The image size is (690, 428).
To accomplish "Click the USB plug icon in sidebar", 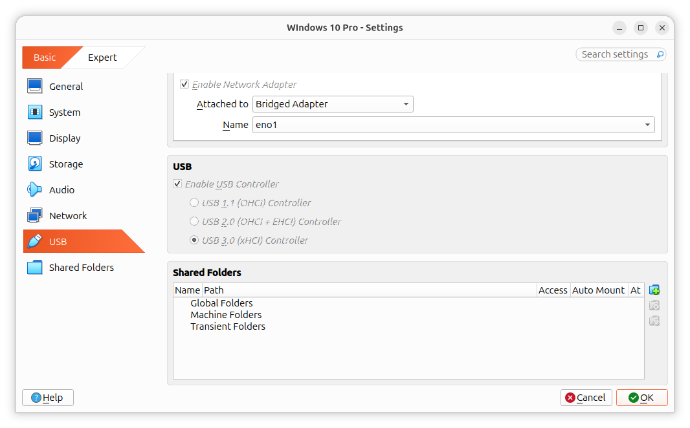I will coord(34,241).
